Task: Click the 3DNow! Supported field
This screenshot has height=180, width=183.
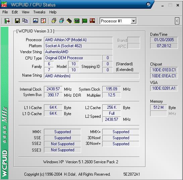Action: point(121,138)
